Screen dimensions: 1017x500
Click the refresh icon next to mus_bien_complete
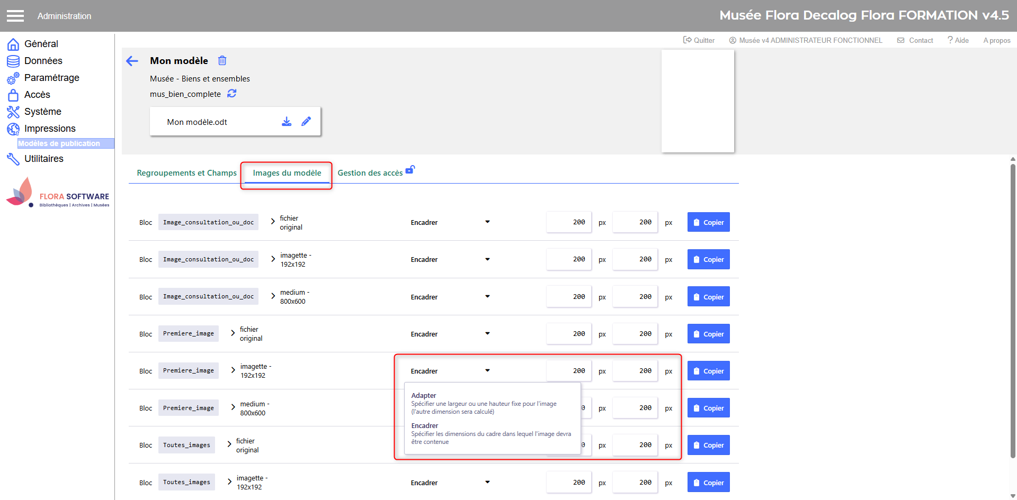tap(232, 94)
